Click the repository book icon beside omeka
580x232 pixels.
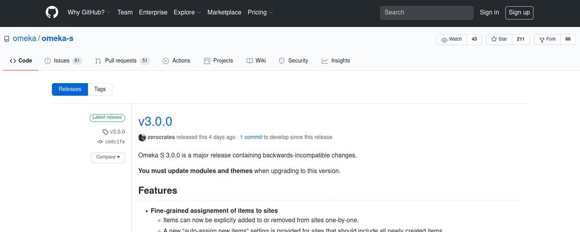(7, 39)
